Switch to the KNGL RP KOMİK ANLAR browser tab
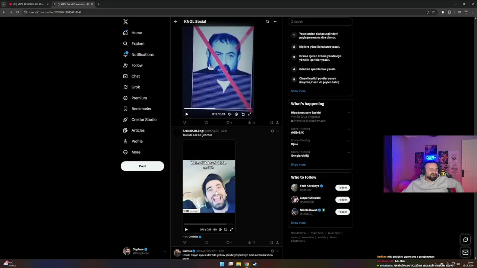477x268 pixels. click(28, 4)
